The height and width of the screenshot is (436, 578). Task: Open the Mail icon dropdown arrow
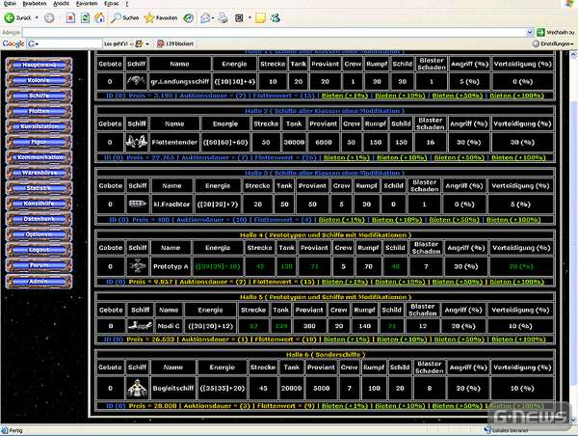click(x=213, y=17)
